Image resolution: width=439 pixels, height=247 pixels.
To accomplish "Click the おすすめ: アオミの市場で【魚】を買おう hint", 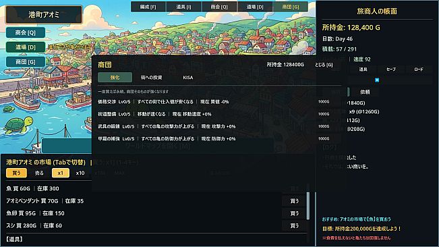I will tap(356, 219).
